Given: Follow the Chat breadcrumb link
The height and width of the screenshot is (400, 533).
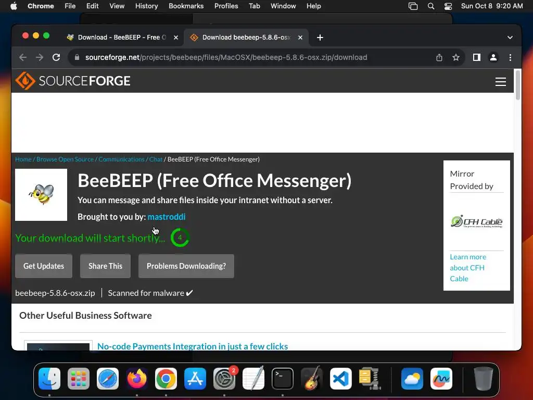Looking at the screenshot, I should pos(156,159).
